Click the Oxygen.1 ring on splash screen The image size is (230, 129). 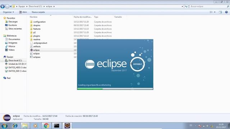point(137,64)
